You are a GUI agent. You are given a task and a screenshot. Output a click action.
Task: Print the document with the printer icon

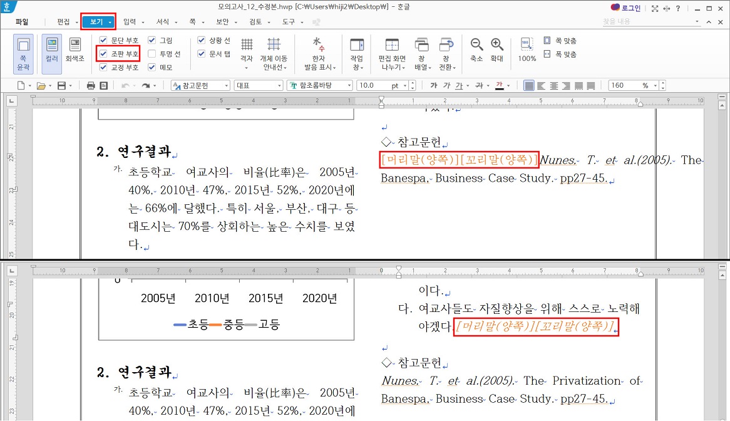click(91, 86)
